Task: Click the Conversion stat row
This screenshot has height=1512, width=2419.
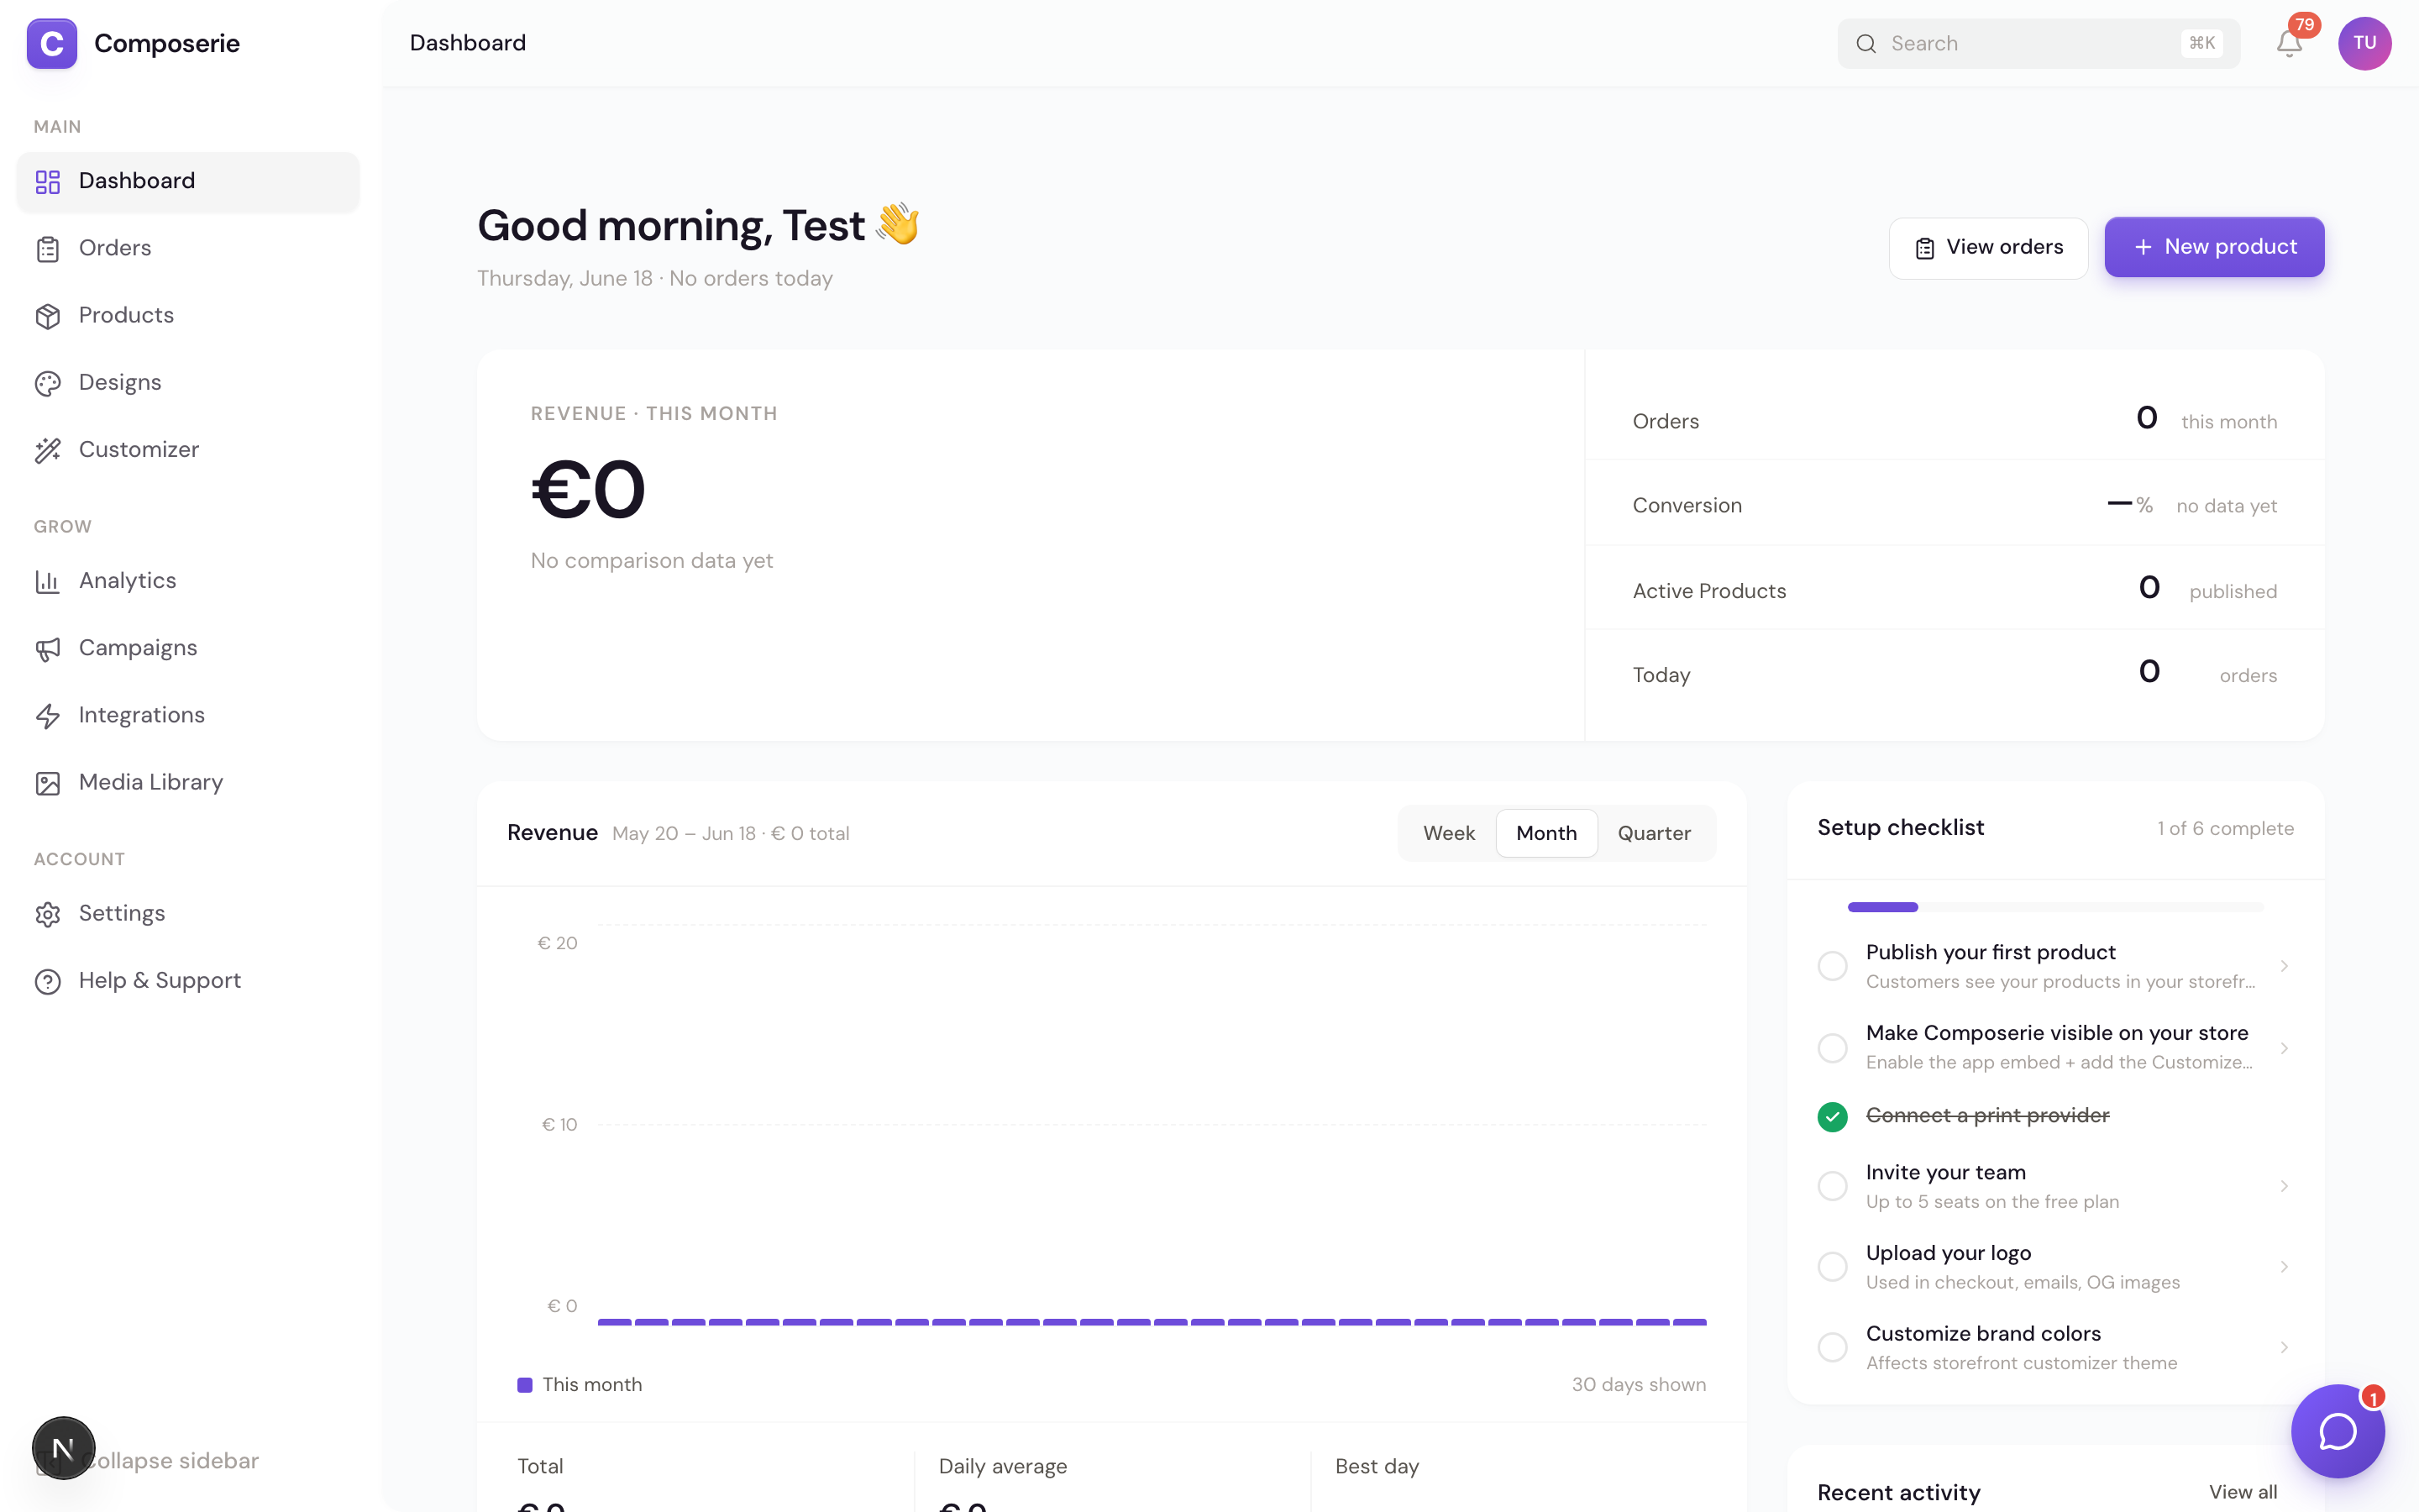Action: click(x=1955, y=504)
